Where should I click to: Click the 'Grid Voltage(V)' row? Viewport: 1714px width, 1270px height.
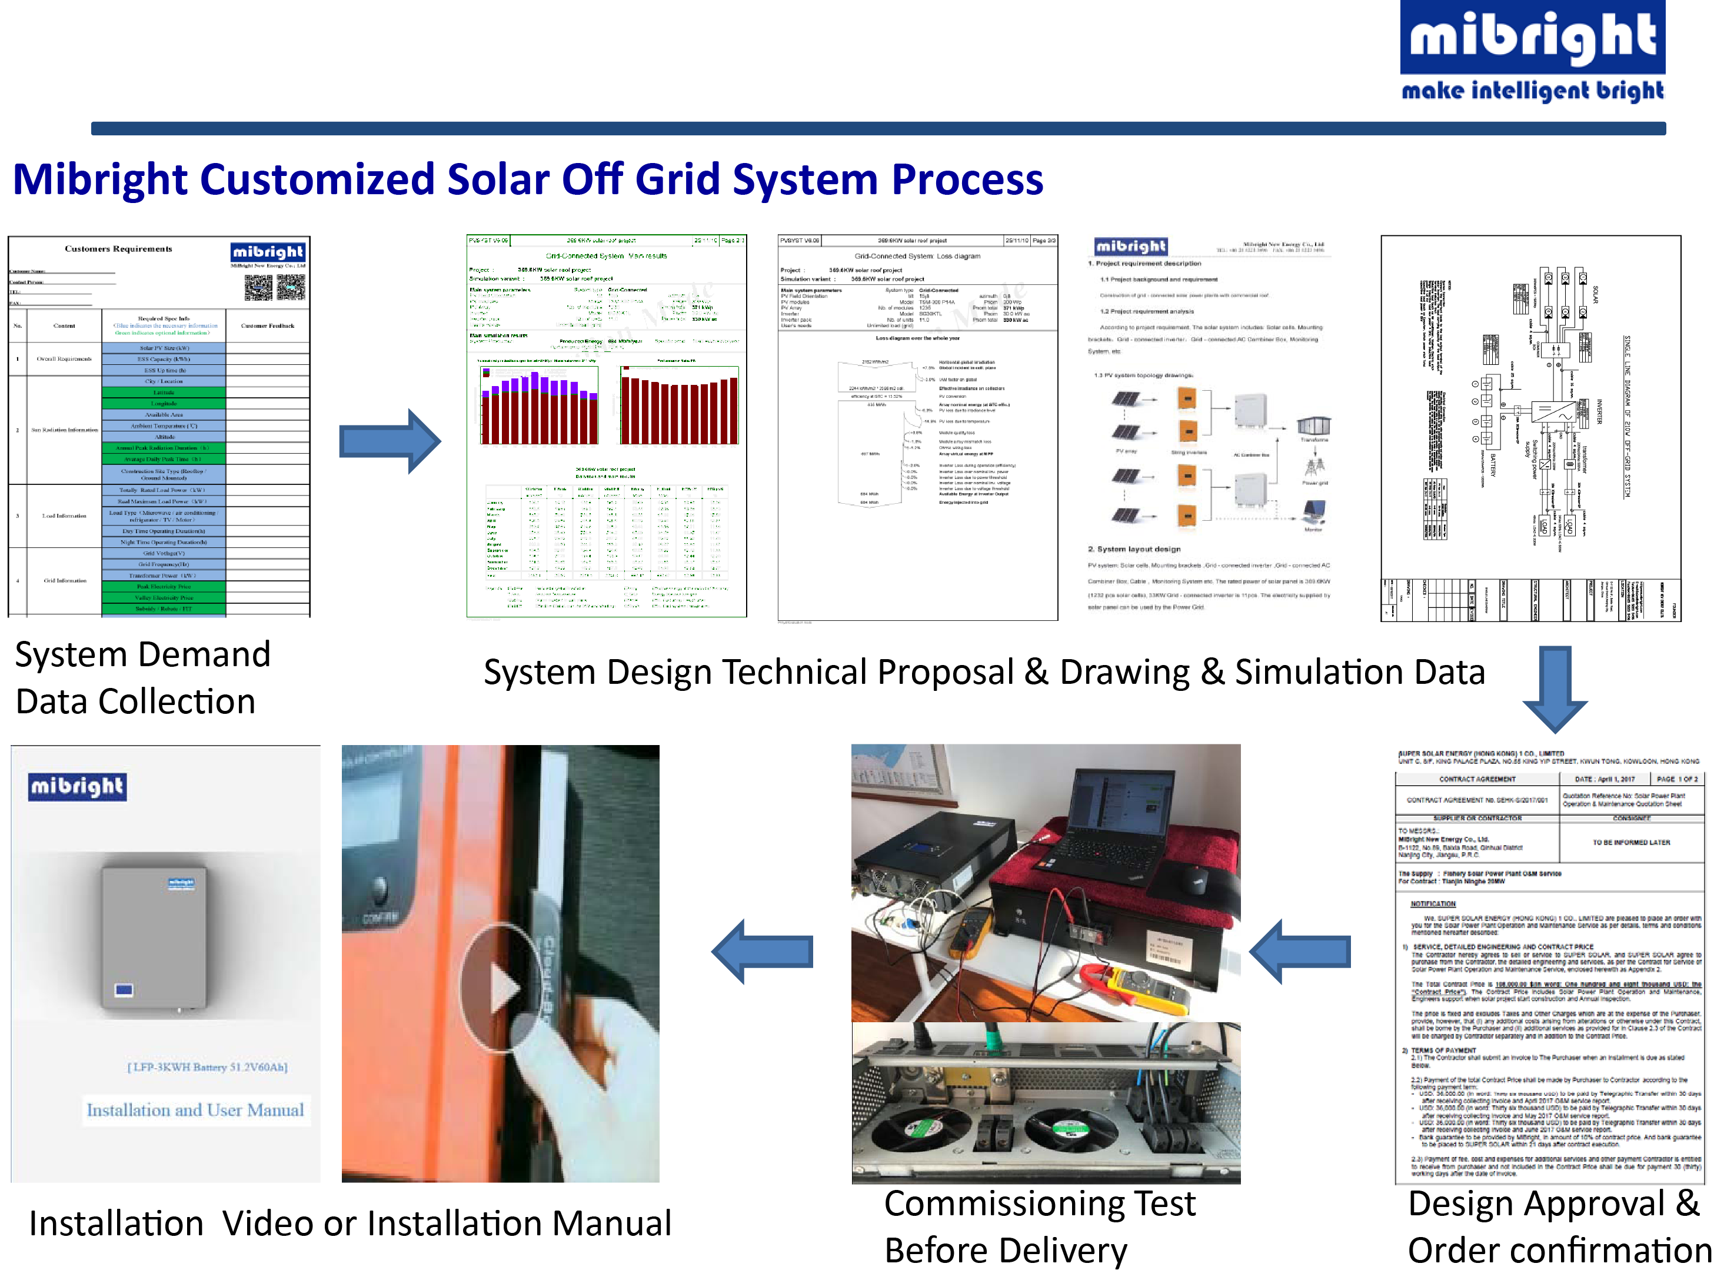pos(164,554)
